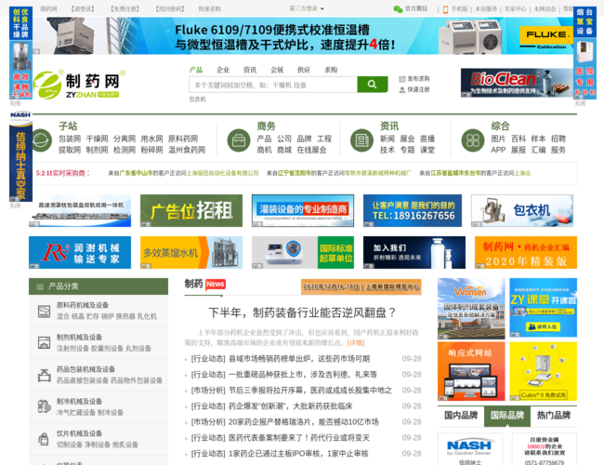Click the keyword search input field
Screen dimensions: 604x465
pos(273,85)
